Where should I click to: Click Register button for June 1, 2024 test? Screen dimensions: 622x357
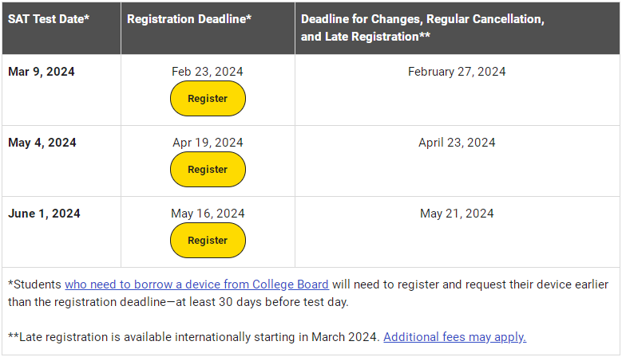point(208,240)
